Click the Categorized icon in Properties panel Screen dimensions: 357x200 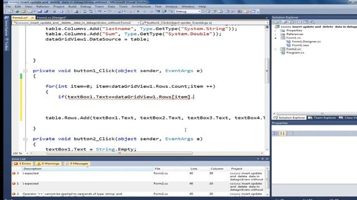(276, 133)
